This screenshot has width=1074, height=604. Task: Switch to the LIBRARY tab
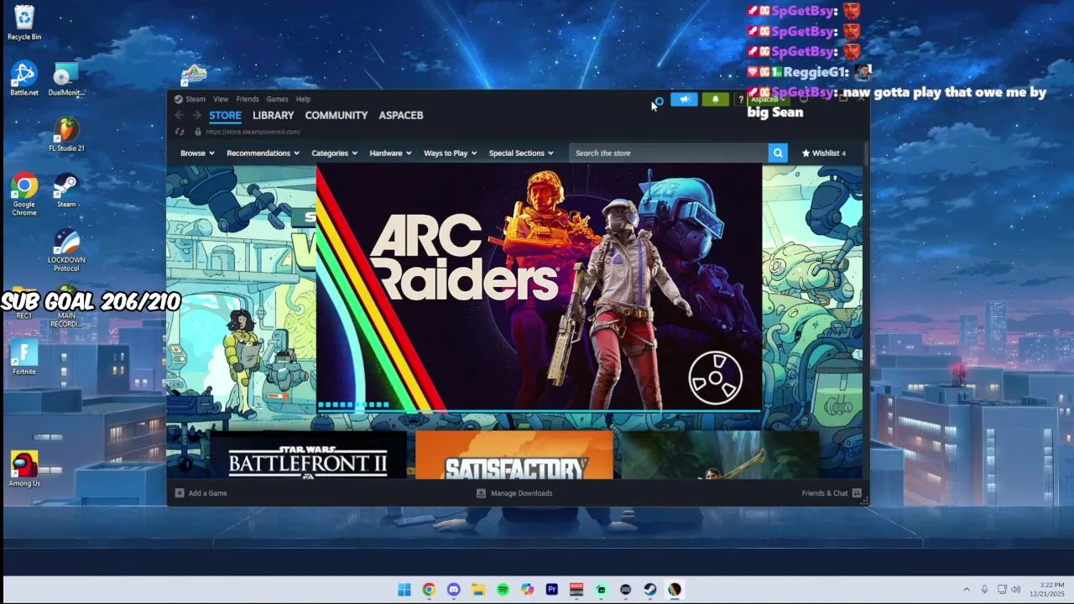274,115
